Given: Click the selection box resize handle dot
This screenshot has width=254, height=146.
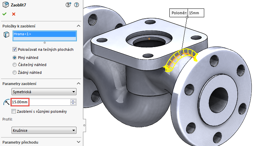Looking at the screenshot, I should pos(45,43).
